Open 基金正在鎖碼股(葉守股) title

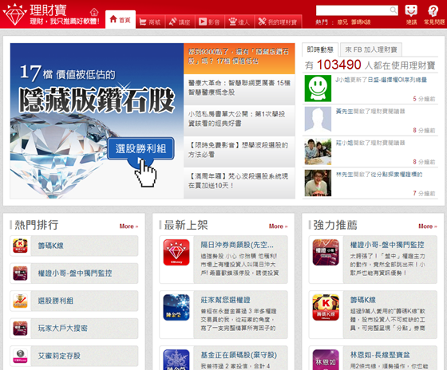point(239,355)
